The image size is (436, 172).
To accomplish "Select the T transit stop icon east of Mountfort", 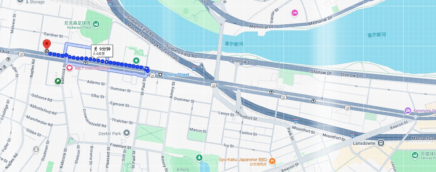I will (313, 101).
